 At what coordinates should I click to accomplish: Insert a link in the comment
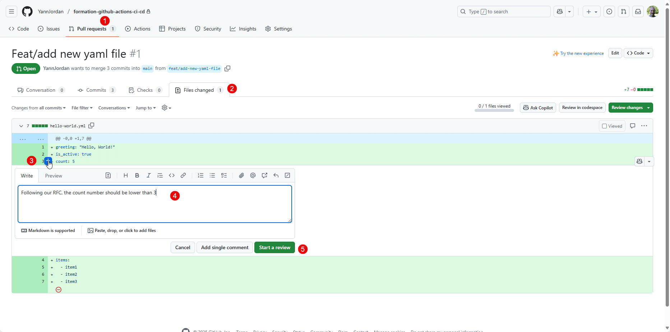[x=183, y=175]
